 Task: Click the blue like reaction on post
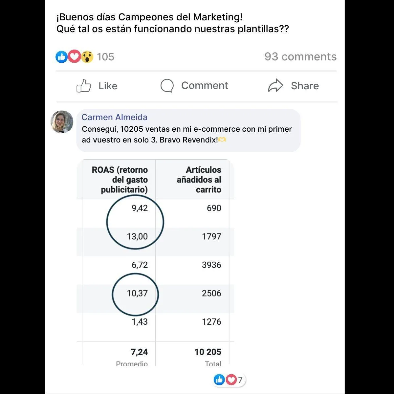click(x=62, y=57)
